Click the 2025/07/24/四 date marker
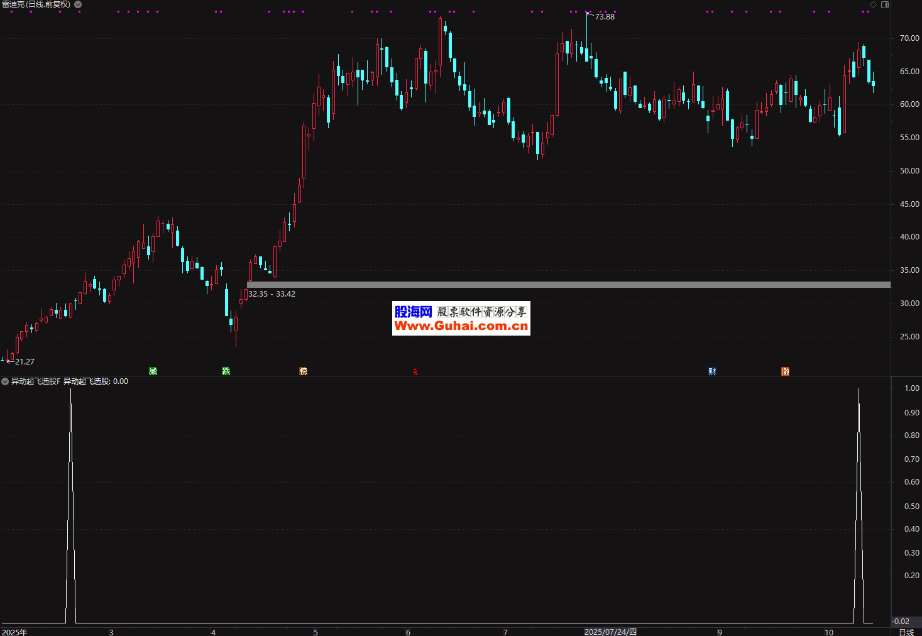922x636 pixels. [x=610, y=632]
